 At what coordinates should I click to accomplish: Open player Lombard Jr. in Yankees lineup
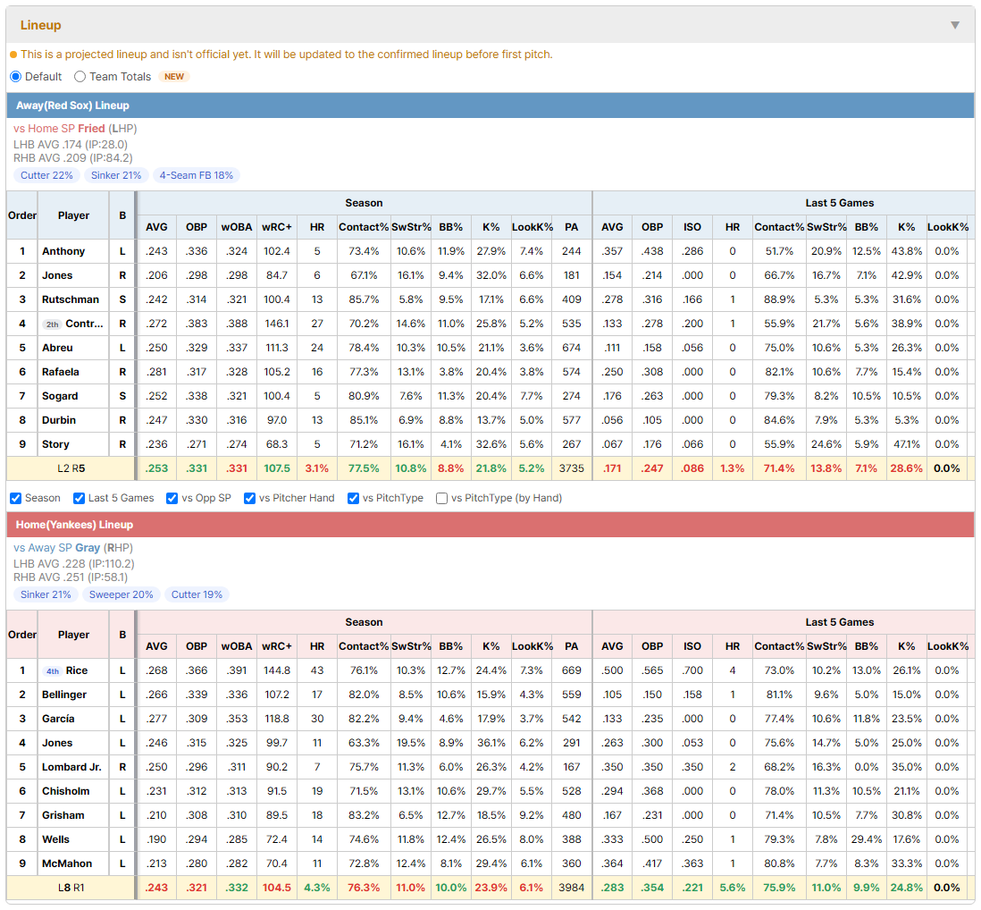71,767
